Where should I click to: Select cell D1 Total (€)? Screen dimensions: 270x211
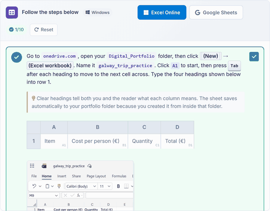(177, 141)
